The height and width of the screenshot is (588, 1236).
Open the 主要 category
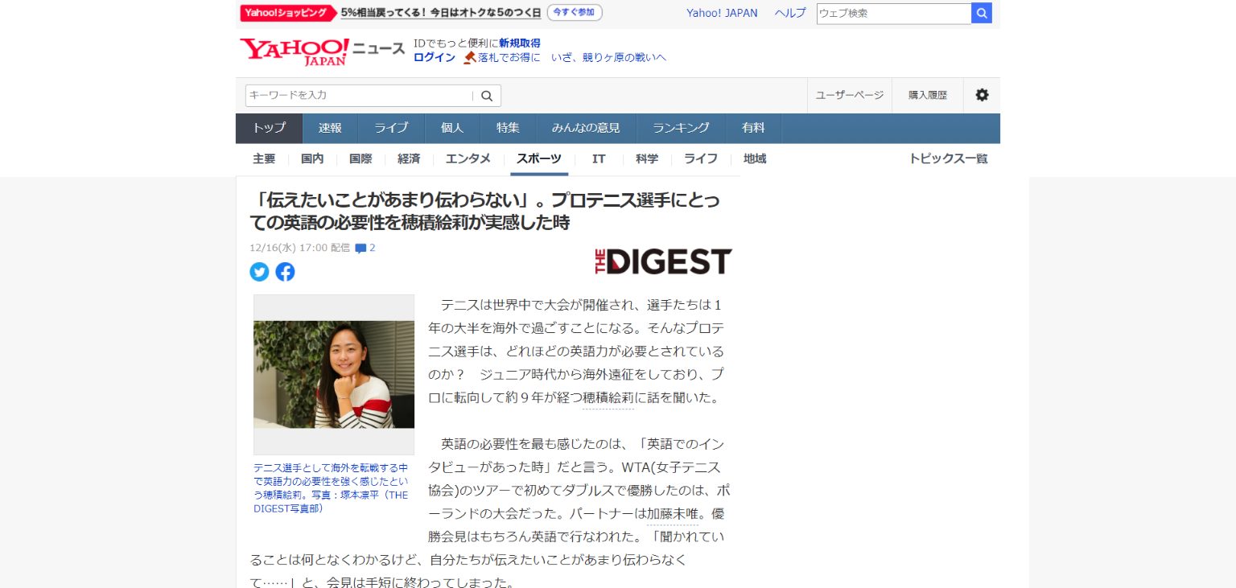tap(264, 159)
